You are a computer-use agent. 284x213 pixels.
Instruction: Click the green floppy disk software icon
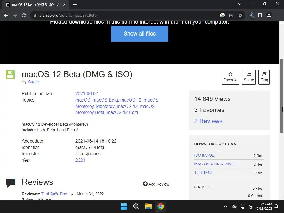[10, 75]
